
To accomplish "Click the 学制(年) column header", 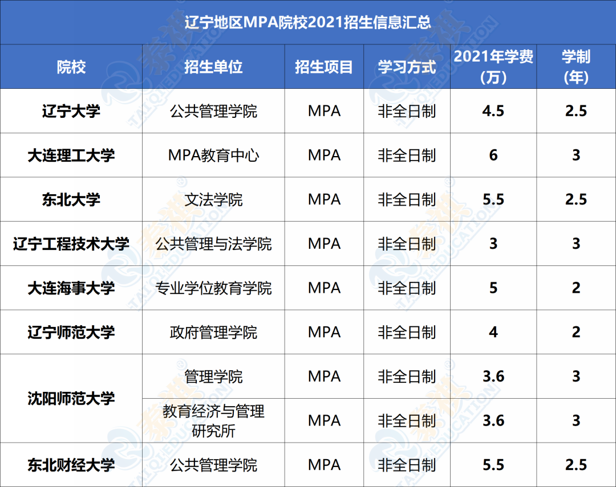I will [x=576, y=67].
